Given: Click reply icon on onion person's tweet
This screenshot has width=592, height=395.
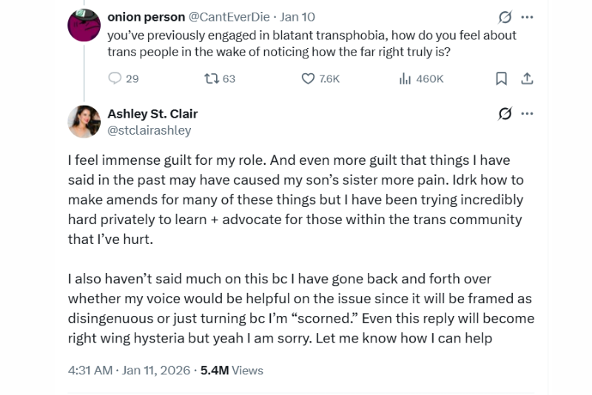Looking at the screenshot, I should tap(115, 78).
